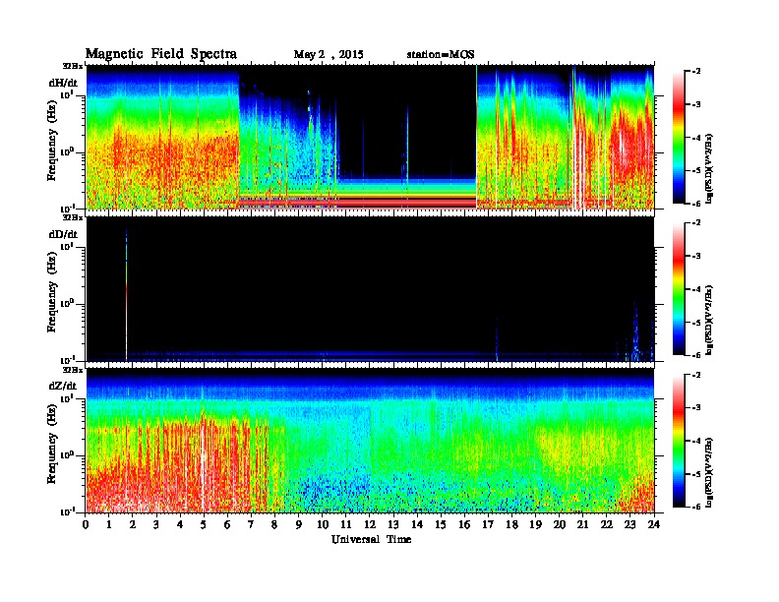Click the "24" hour tick on the time axis
This screenshot has height=602, width=779.
[654, 524]
